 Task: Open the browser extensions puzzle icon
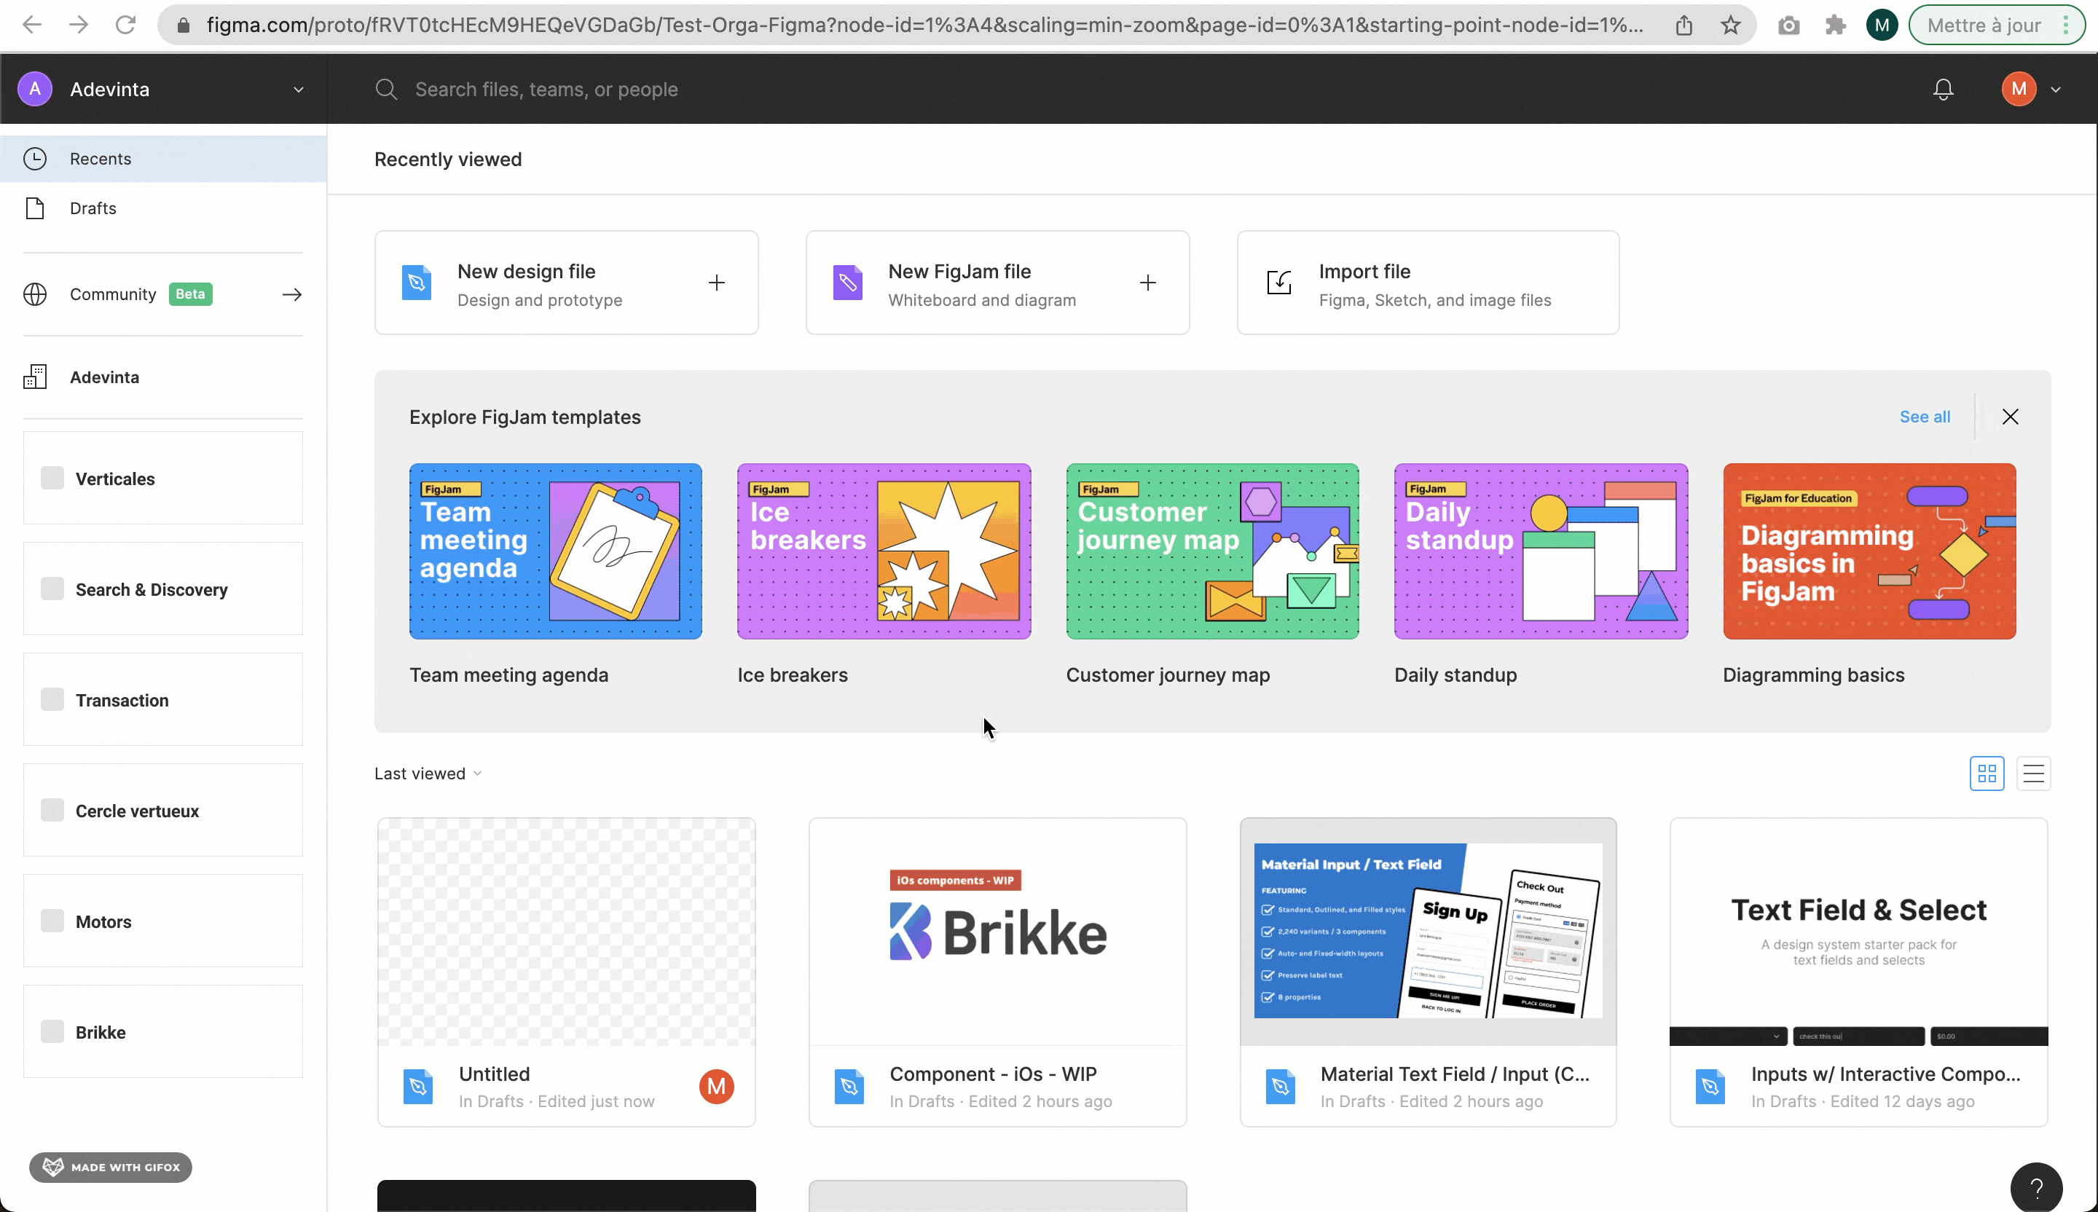pos(1835,25)
